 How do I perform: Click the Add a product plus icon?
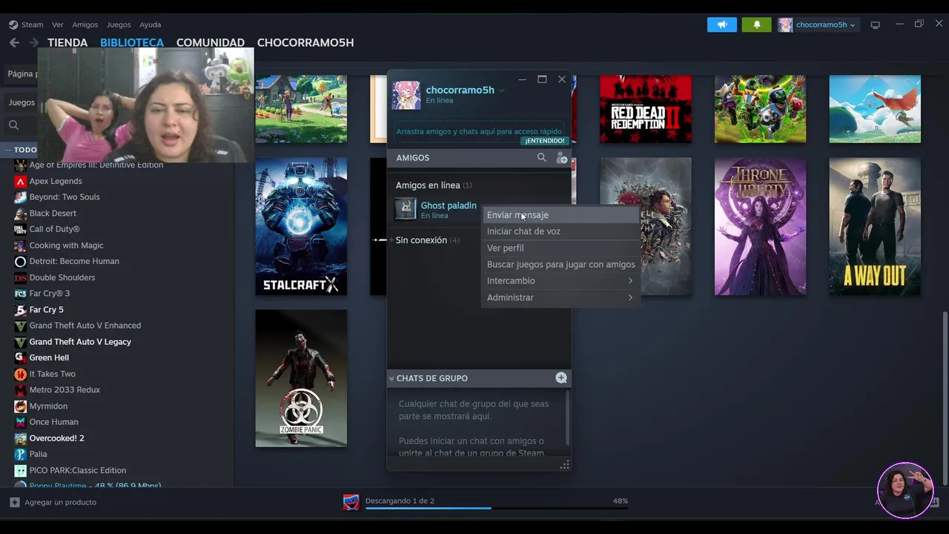(x=14, y=502)
